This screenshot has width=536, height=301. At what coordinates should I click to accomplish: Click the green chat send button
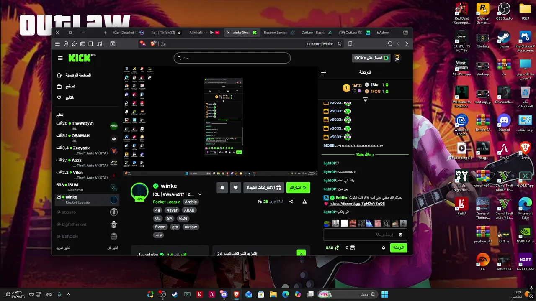click(398, 247)
